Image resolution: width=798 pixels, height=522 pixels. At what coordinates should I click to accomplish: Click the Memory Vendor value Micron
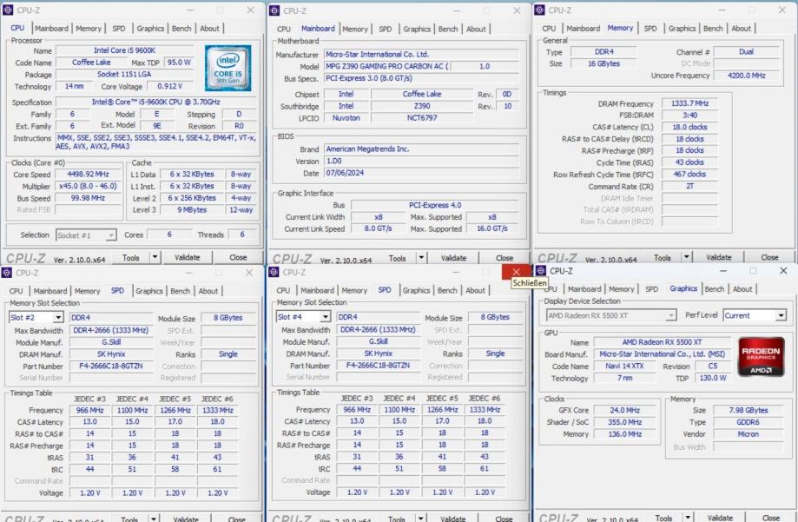(x=749, y=434)
